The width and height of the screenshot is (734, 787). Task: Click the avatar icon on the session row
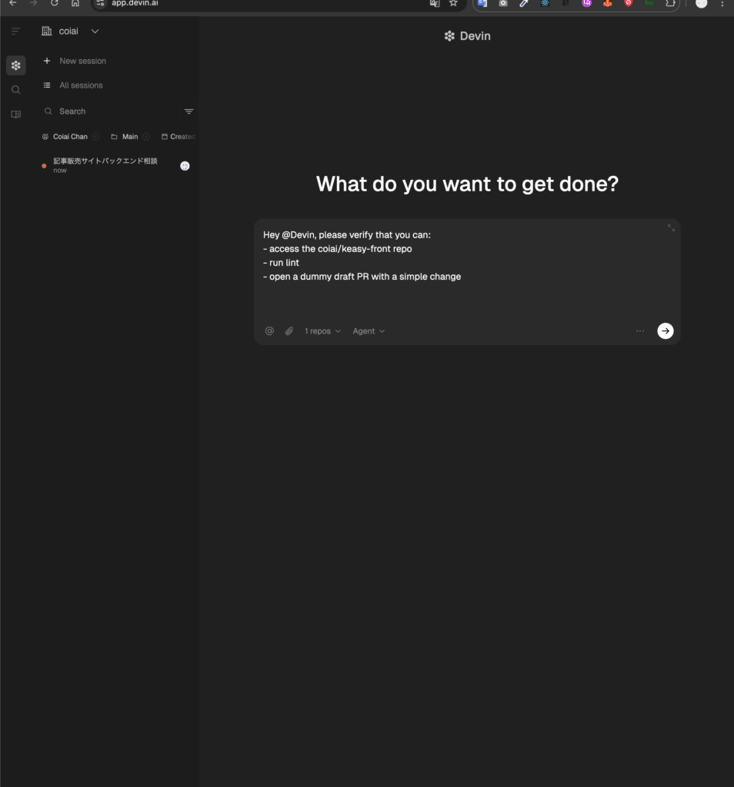click(x=185, y=166)
